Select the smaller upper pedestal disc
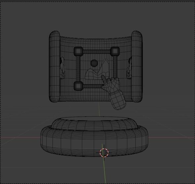Screen dimensions: 195x184 coord(94,123)
